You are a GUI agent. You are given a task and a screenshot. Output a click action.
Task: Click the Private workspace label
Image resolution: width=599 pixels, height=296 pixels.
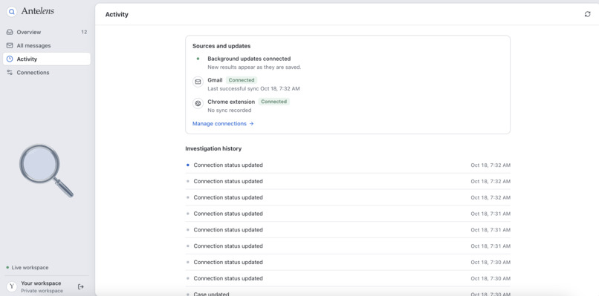(x=42, y=291)
